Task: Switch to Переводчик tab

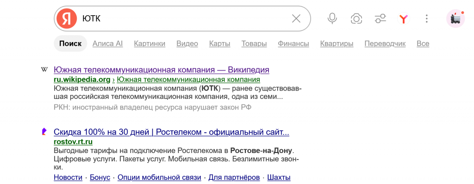Action: point(385,44)
